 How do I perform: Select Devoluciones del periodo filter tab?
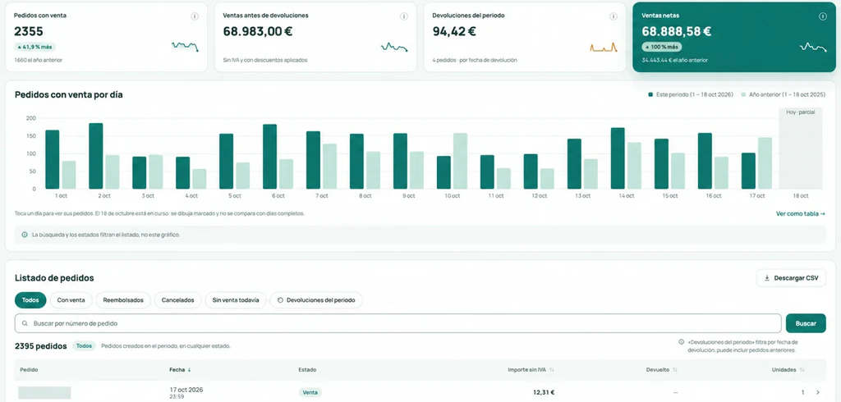(x=316, y=300)
